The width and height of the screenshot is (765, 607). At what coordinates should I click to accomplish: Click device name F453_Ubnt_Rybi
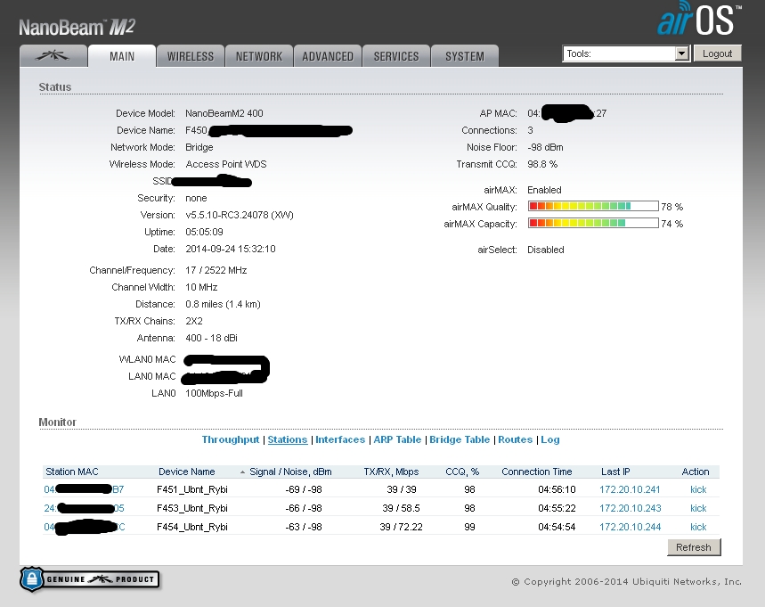tap(192, 508)
